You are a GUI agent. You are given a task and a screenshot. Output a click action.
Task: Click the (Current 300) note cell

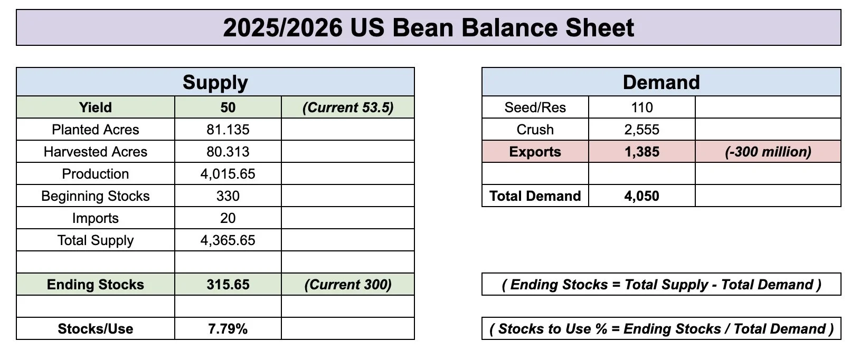(348, 284)
